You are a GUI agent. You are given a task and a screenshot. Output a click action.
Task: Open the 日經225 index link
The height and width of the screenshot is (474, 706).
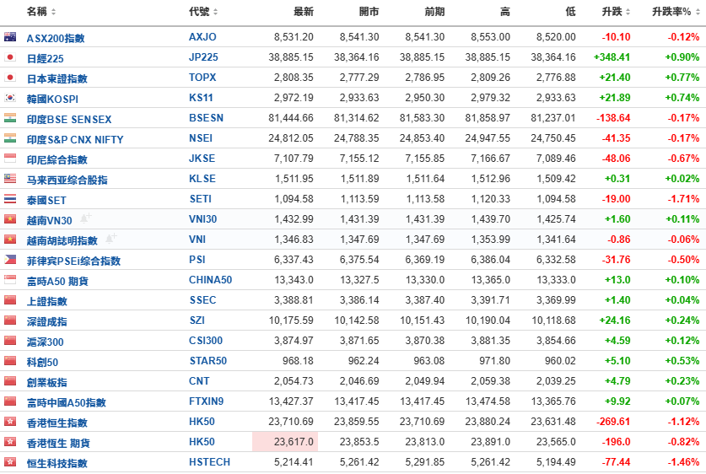coord(45,58)
